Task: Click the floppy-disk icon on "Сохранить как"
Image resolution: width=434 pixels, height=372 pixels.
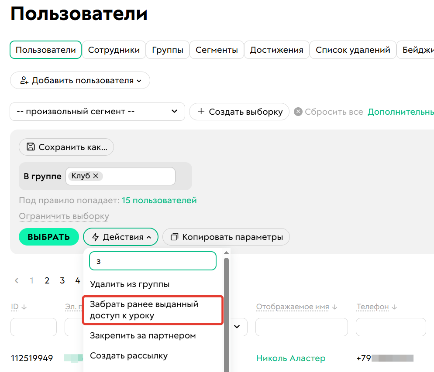Action: click(x=30, y=147)
